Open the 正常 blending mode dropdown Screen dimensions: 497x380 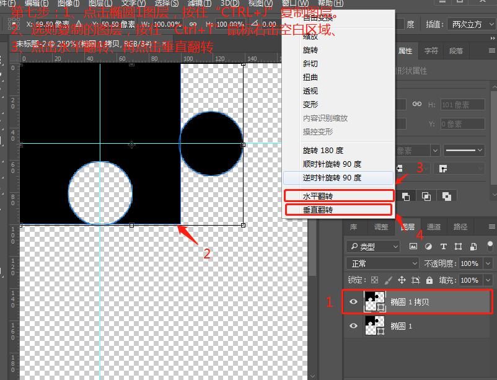(x=382, y=263)
